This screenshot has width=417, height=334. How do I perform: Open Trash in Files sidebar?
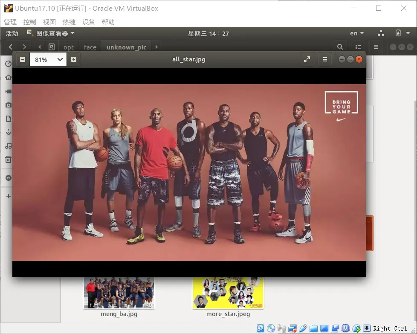click(x=8, y=160)
